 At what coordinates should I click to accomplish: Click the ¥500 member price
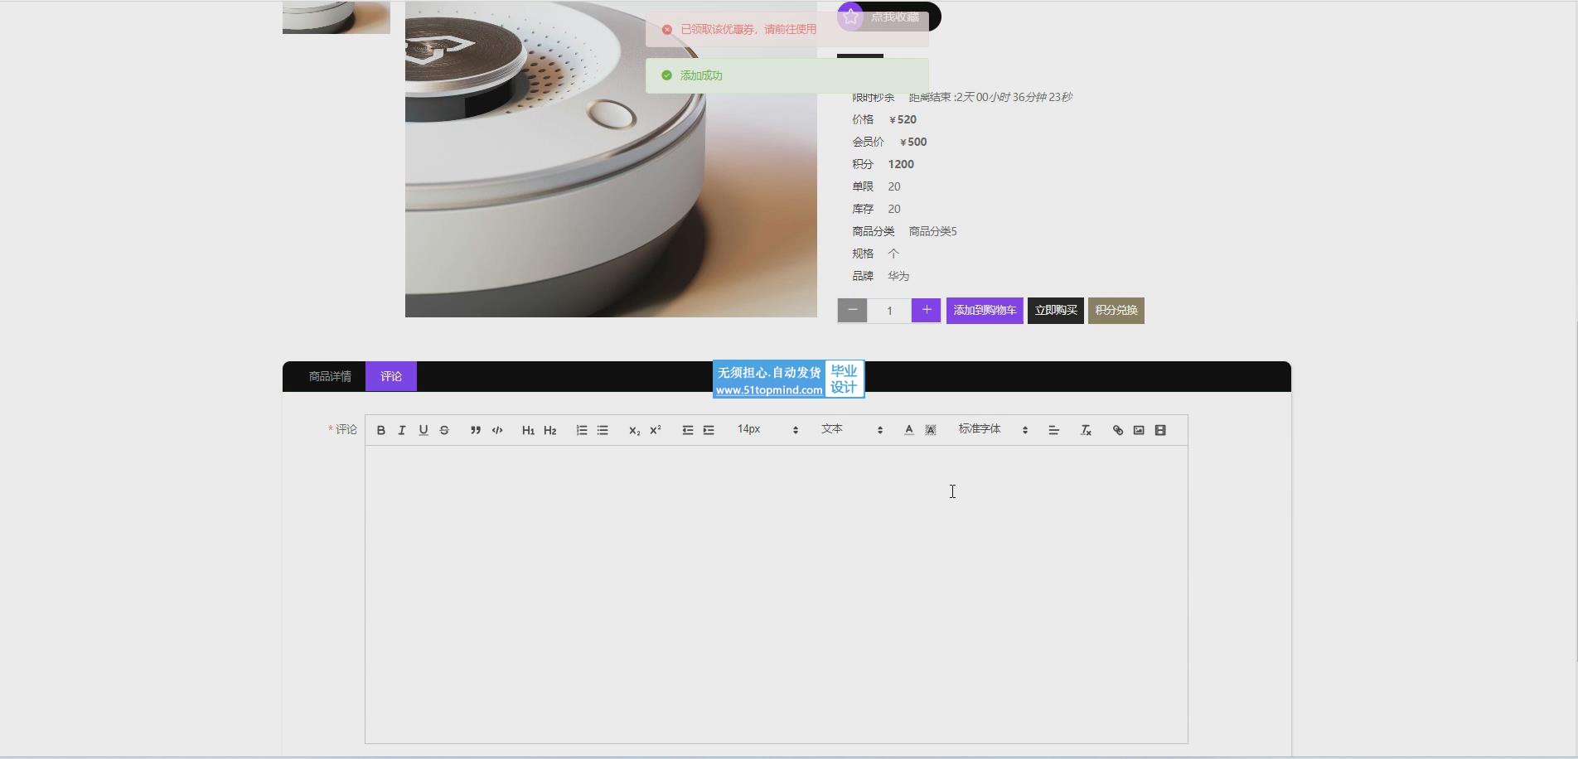(913, 142)
